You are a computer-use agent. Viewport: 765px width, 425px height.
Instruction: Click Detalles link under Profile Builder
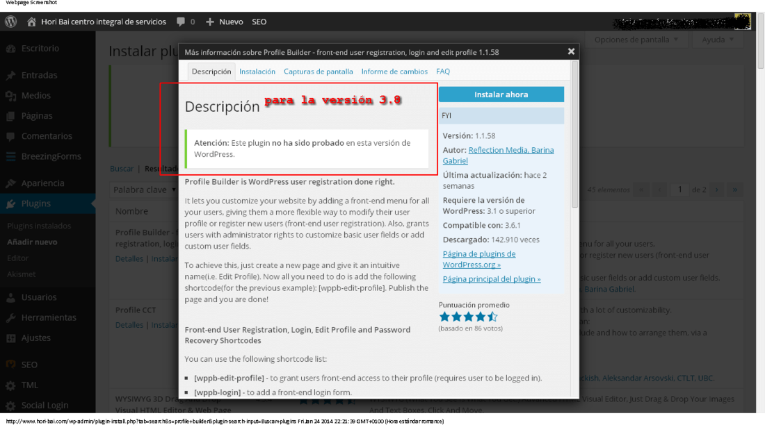pos(129,259)
